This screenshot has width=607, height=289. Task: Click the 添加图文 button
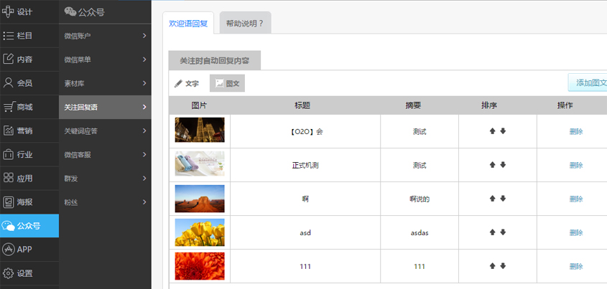point(588,83)
